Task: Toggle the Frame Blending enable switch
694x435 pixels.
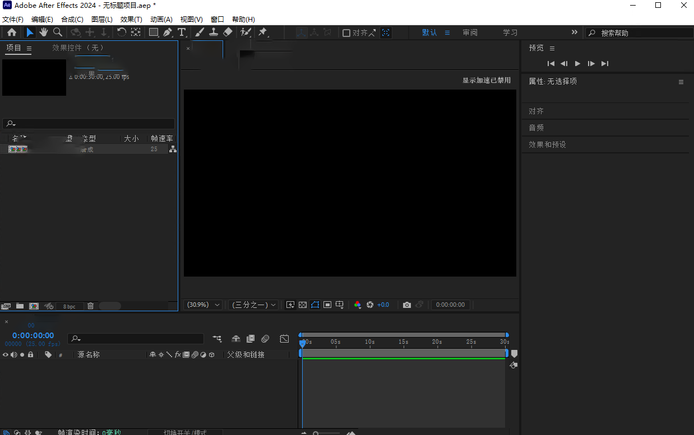Action: pos(251,339)
